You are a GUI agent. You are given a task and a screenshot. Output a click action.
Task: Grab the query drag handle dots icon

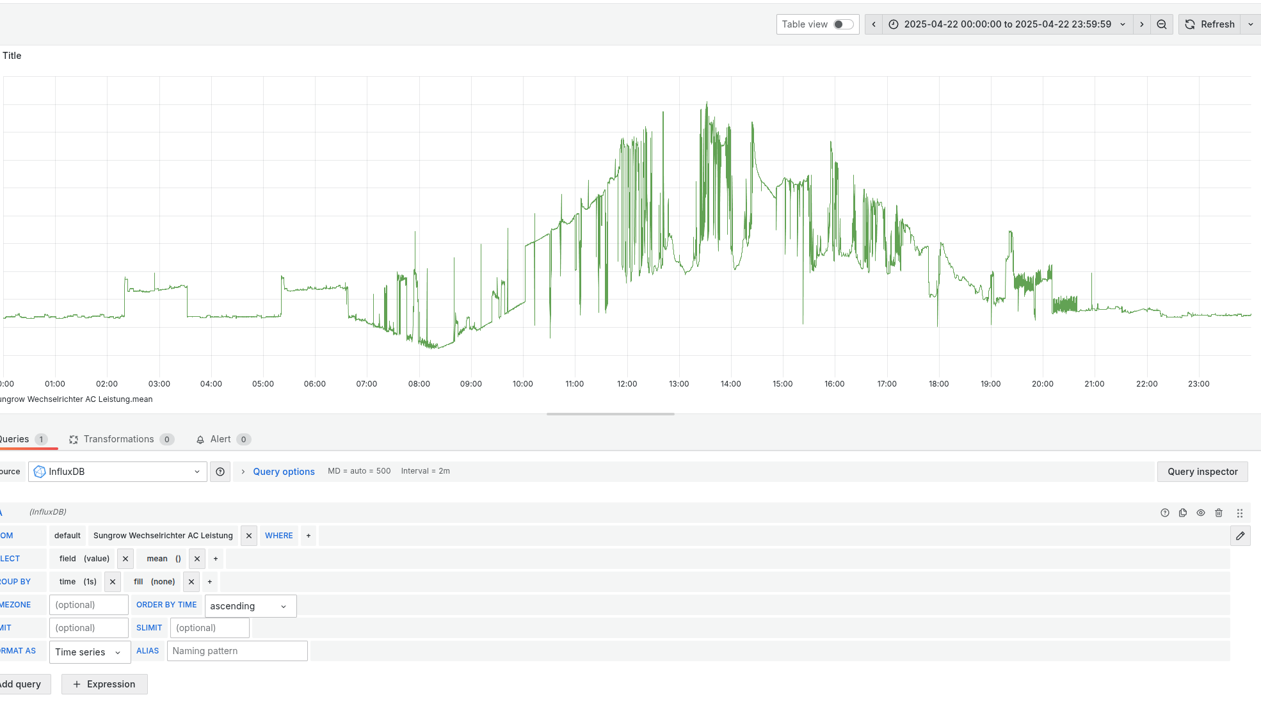1241,512
